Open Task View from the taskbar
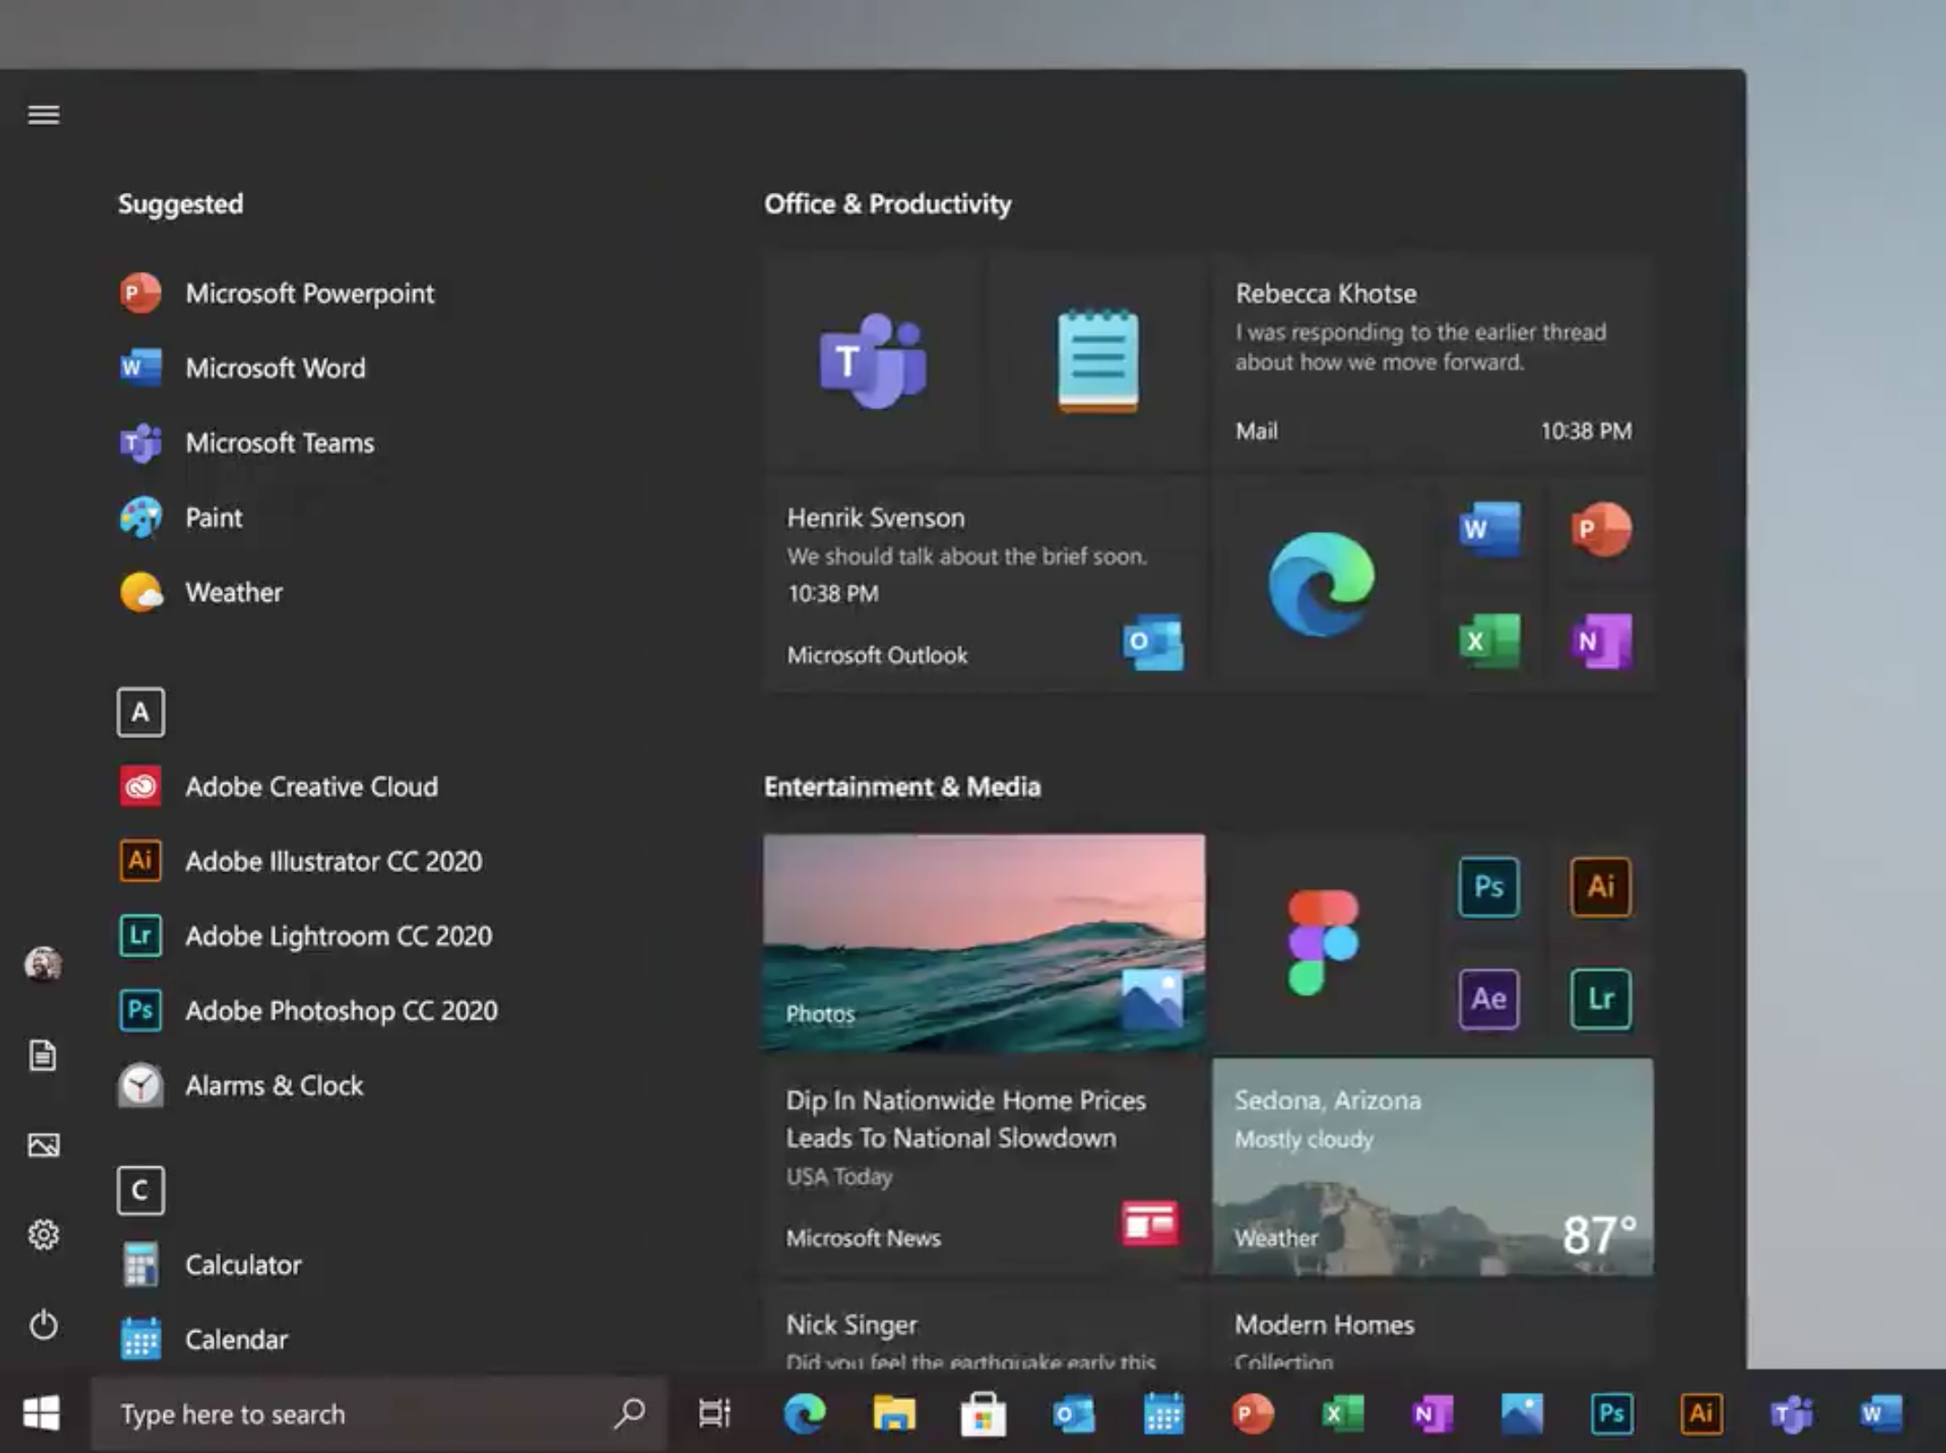1946x1453 pixels. tap(715, 1413)
